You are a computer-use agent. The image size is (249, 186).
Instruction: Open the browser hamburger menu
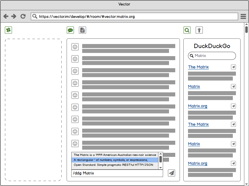(243, 16)
